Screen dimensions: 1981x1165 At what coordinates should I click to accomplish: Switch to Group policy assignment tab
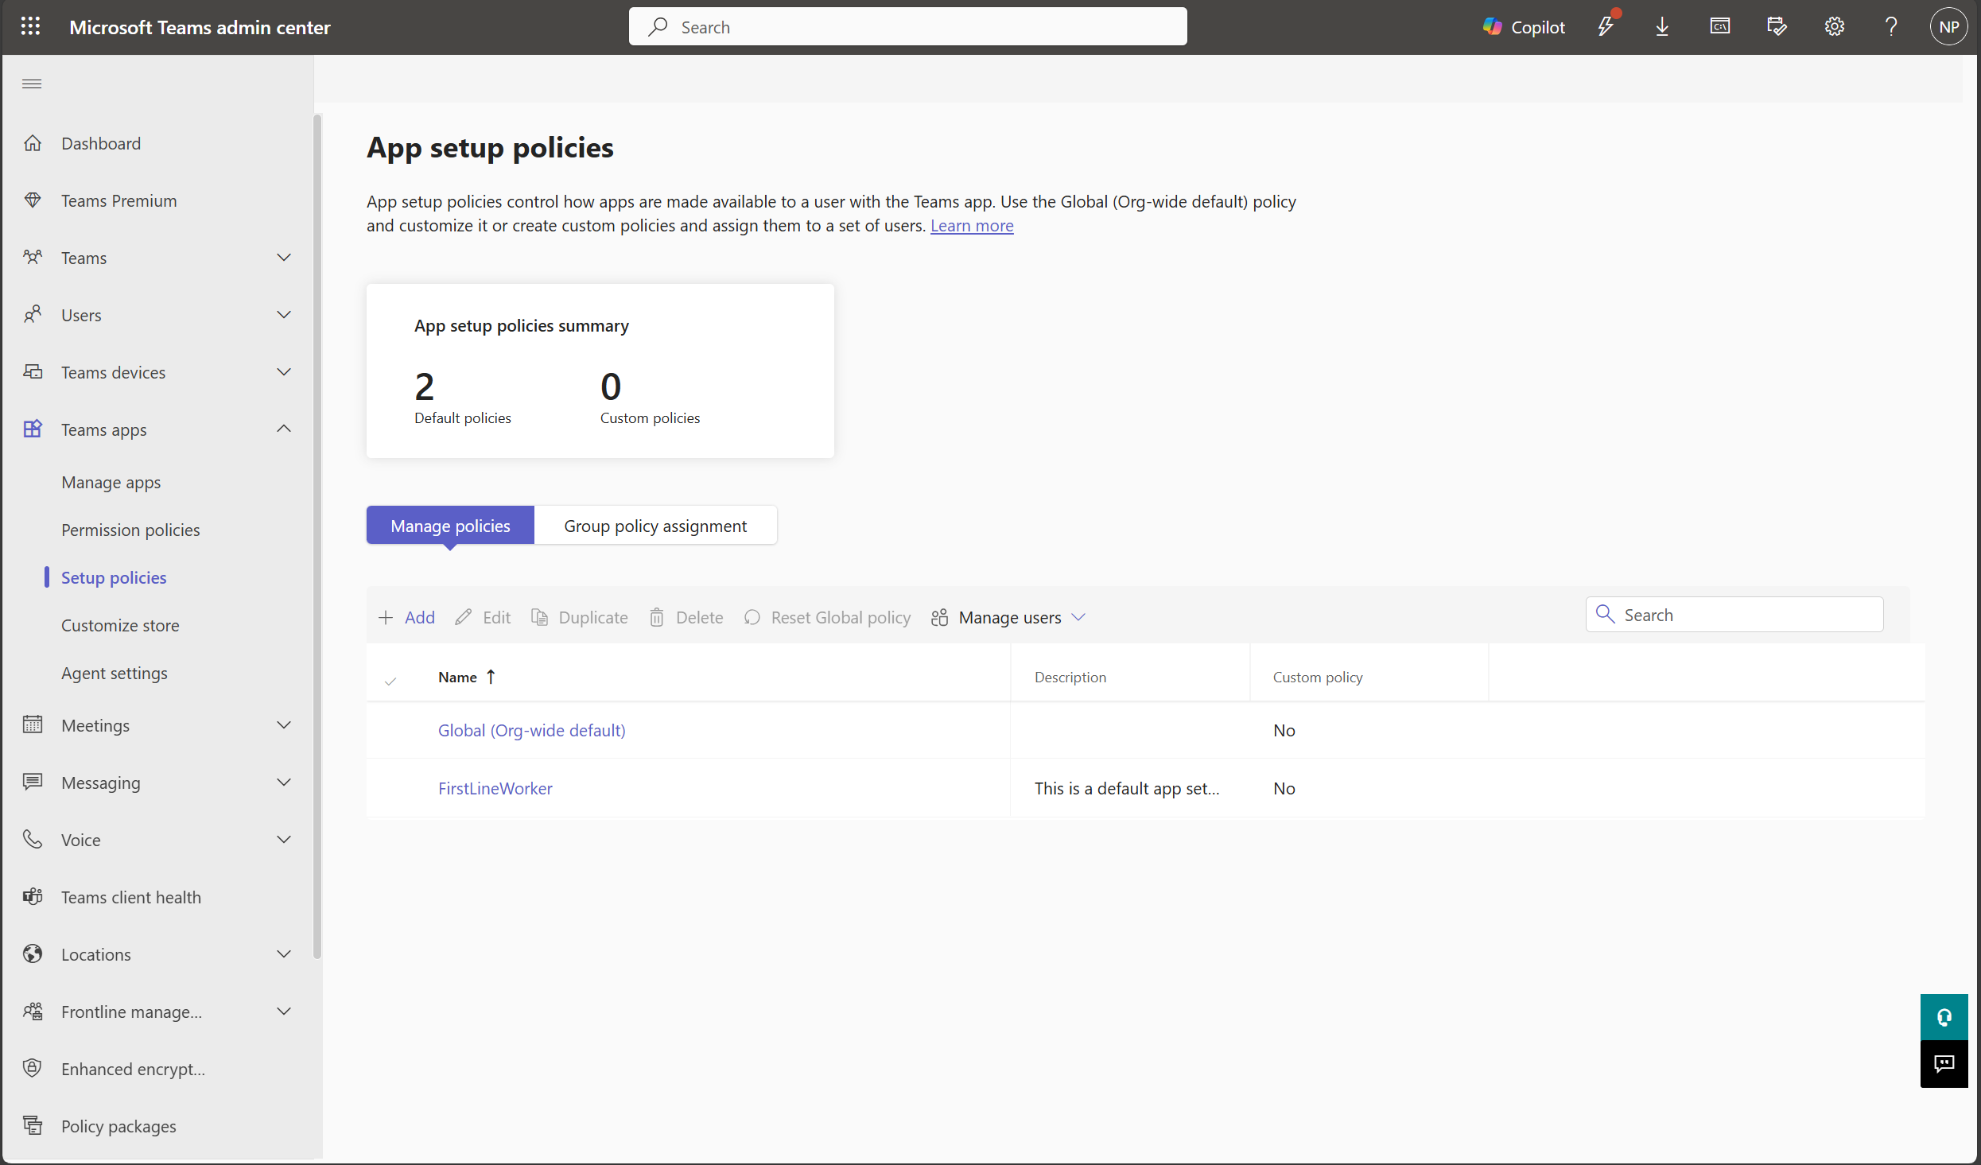point(655,526)
